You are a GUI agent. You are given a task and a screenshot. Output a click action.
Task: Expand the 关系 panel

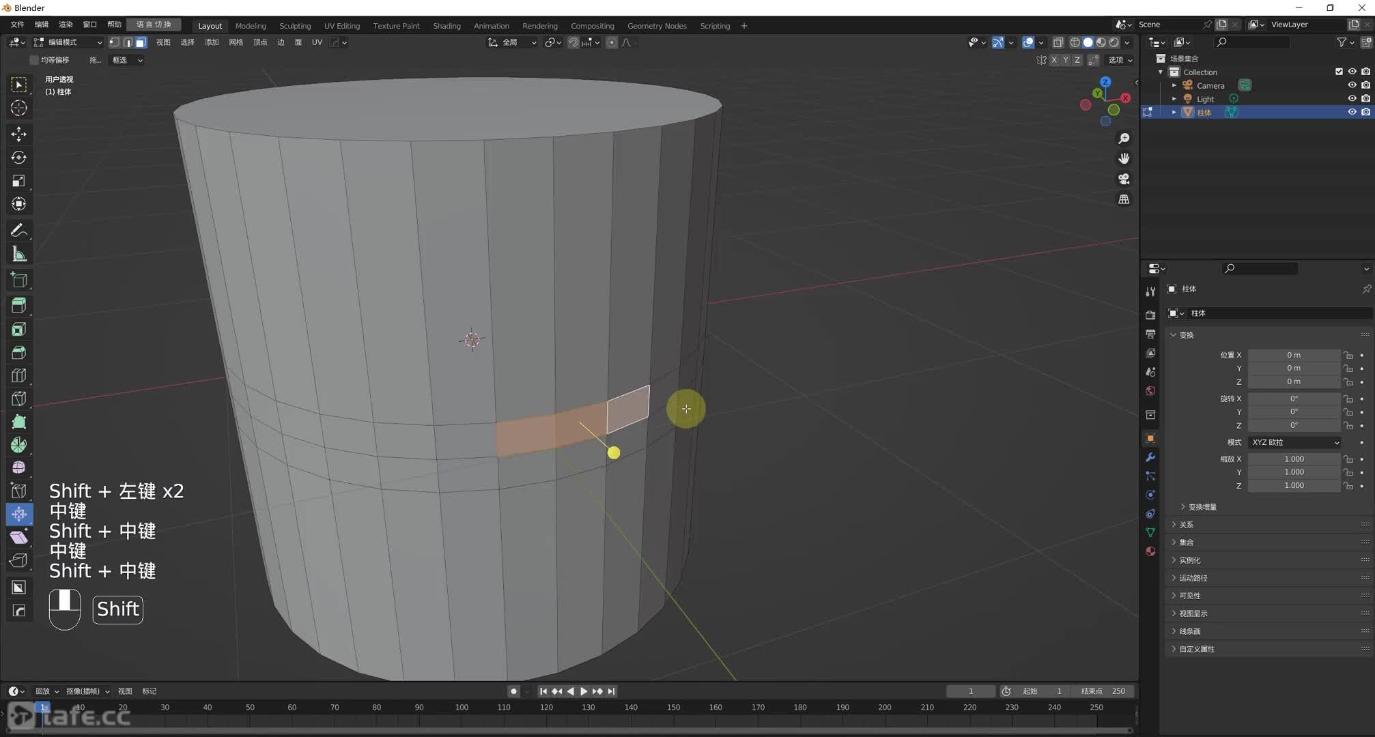[1187, 525]
